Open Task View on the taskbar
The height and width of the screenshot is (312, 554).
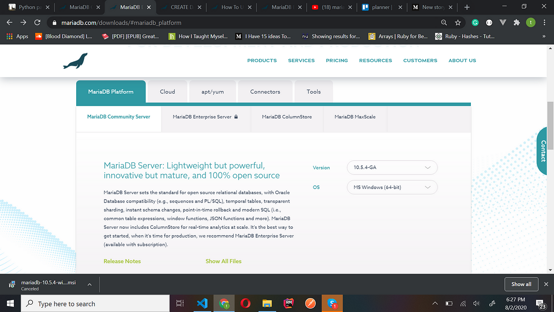pyautogui.click(x=180, y=304)
